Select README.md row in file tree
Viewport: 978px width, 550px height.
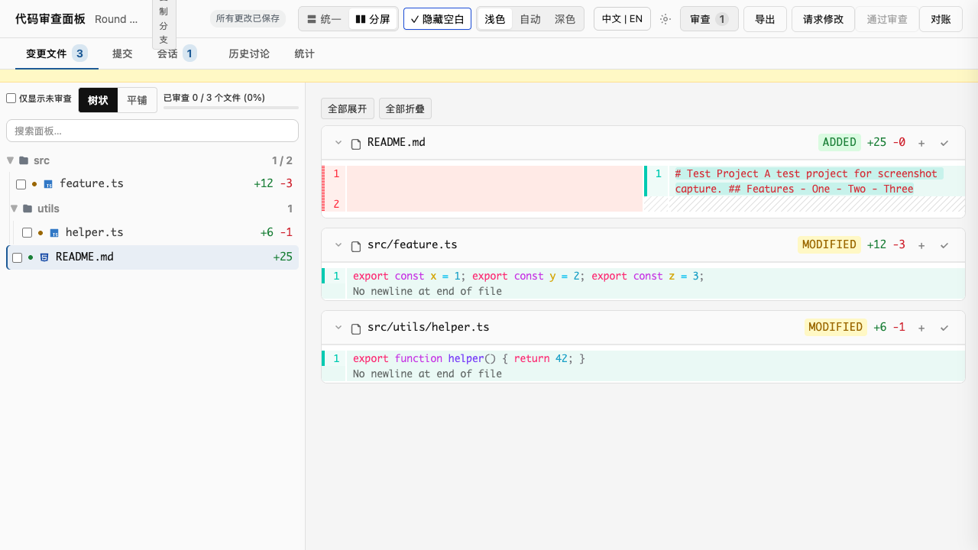tap(152, 257)
